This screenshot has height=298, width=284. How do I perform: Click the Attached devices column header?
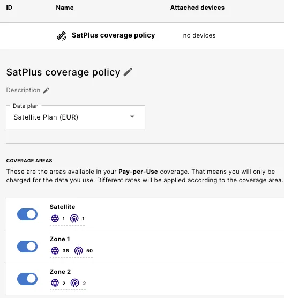(x=197, y=8)
